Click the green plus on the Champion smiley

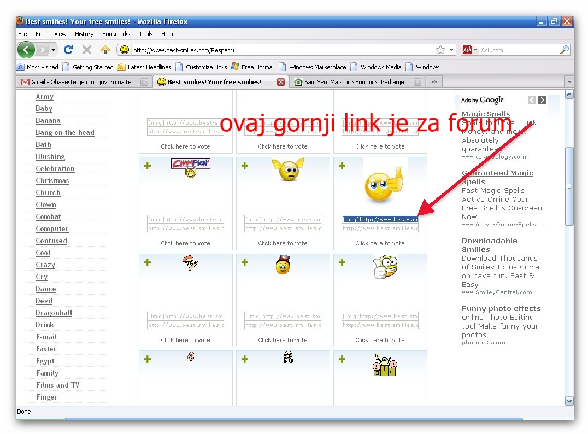(x=148, y=166)
